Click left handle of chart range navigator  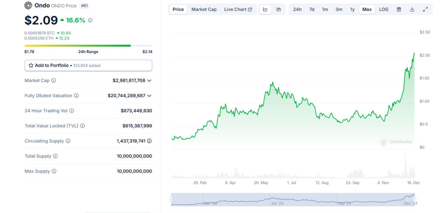click(x=172, y=199)
